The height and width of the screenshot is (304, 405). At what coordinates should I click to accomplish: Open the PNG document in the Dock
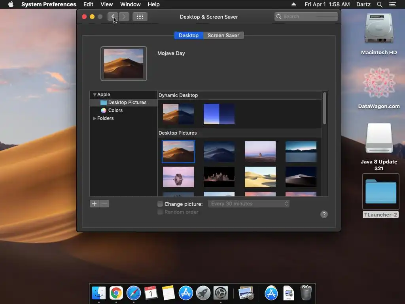pyautogui.click(x=288, y=293)
